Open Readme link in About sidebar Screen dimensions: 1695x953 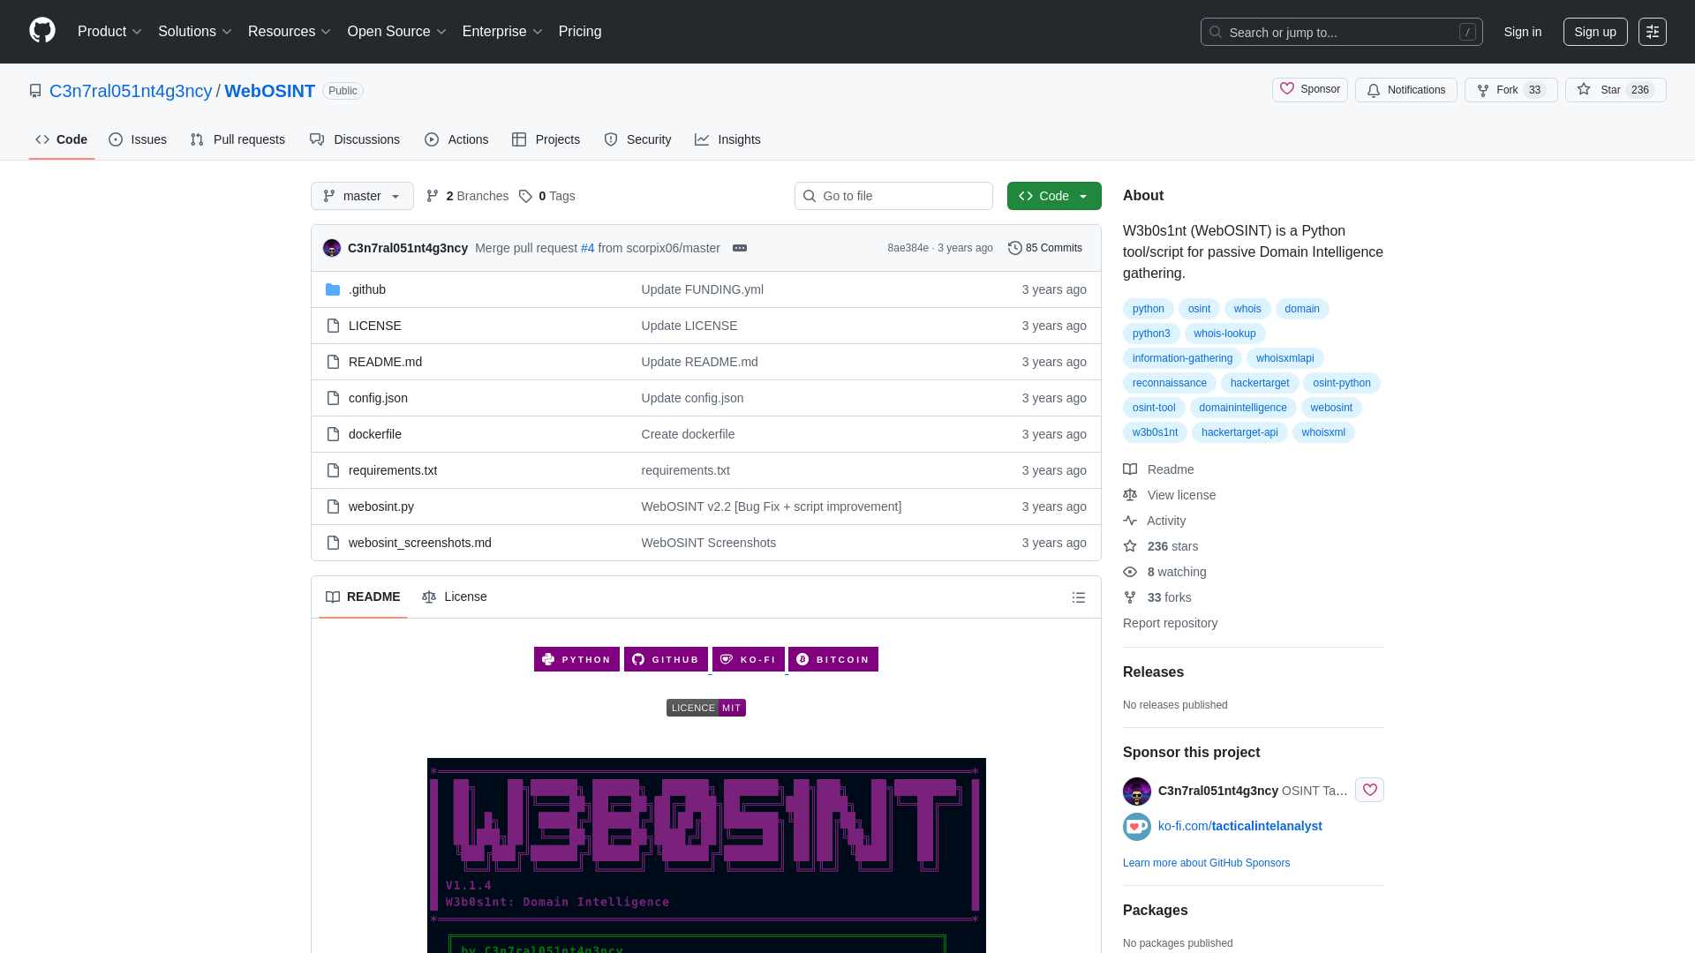click(1159, 469)
